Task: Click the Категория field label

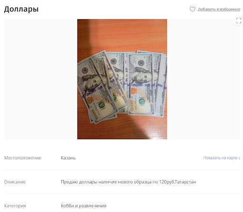Action: point(15,206)
